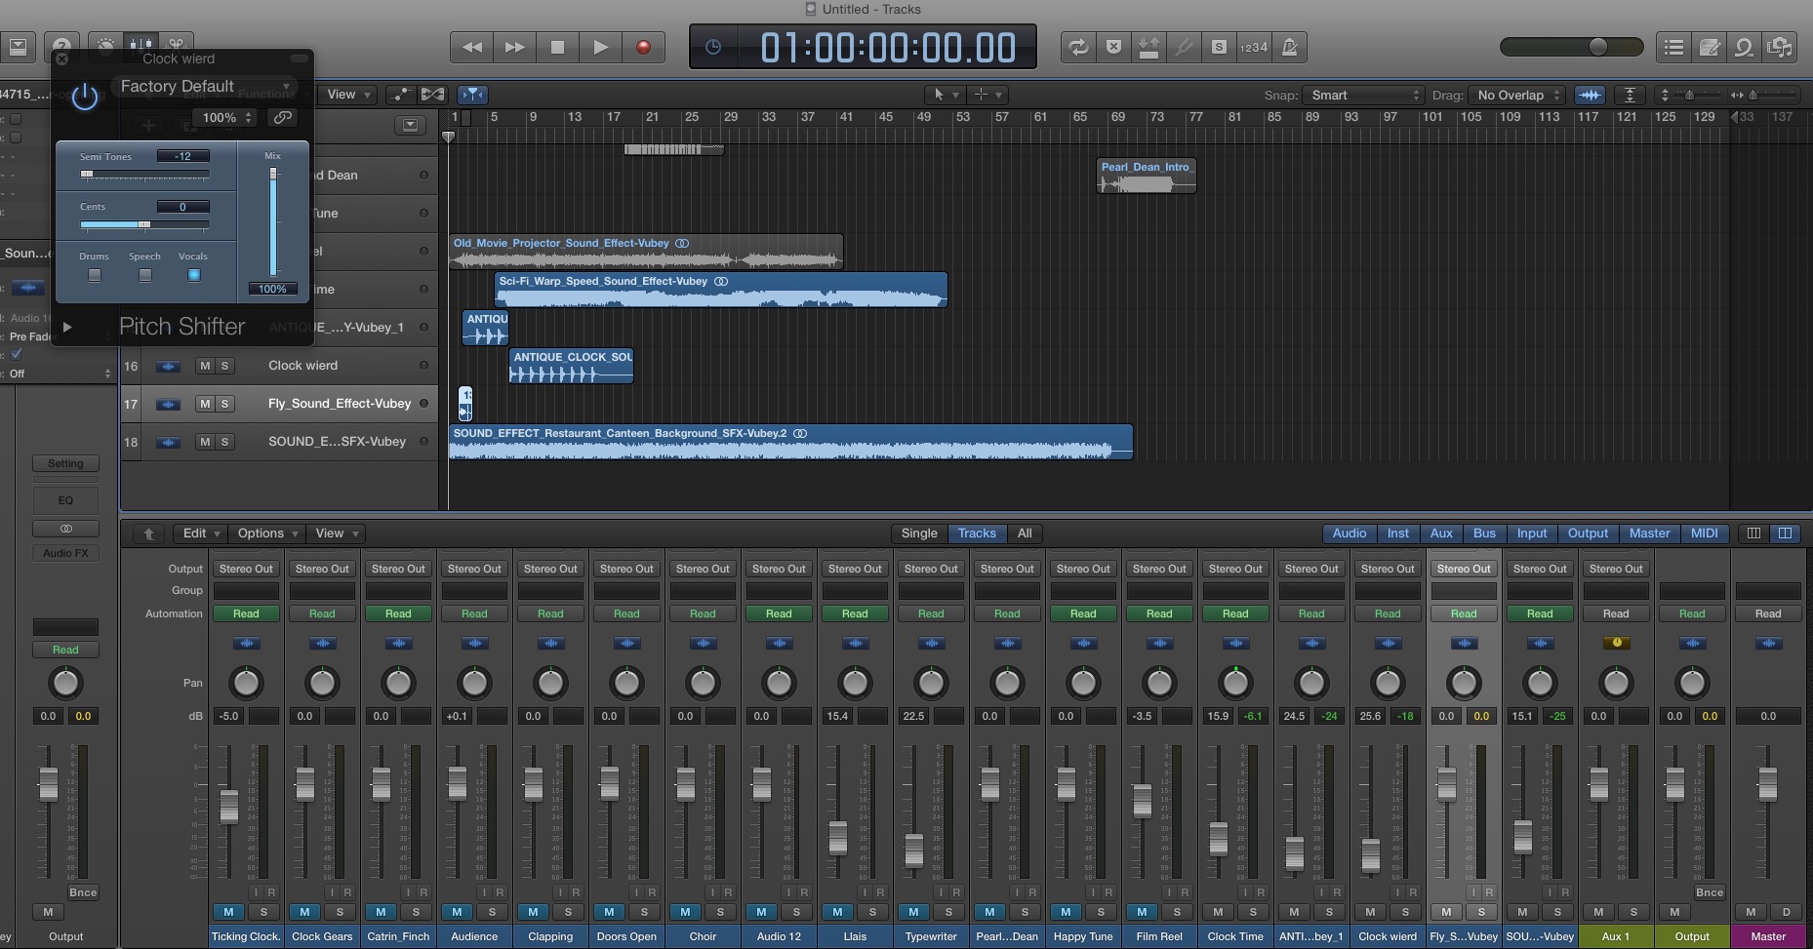
Task: Click the Aux filter button in mixer
Action: (1441, 534)
